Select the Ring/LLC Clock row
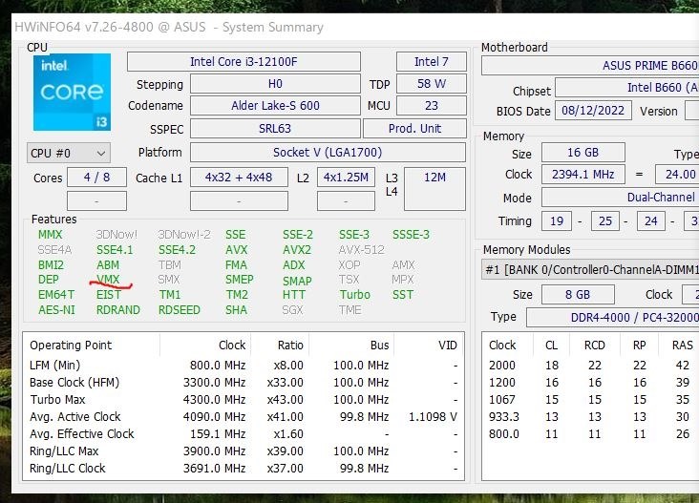 pyautogui.click(x=244, y=469)
